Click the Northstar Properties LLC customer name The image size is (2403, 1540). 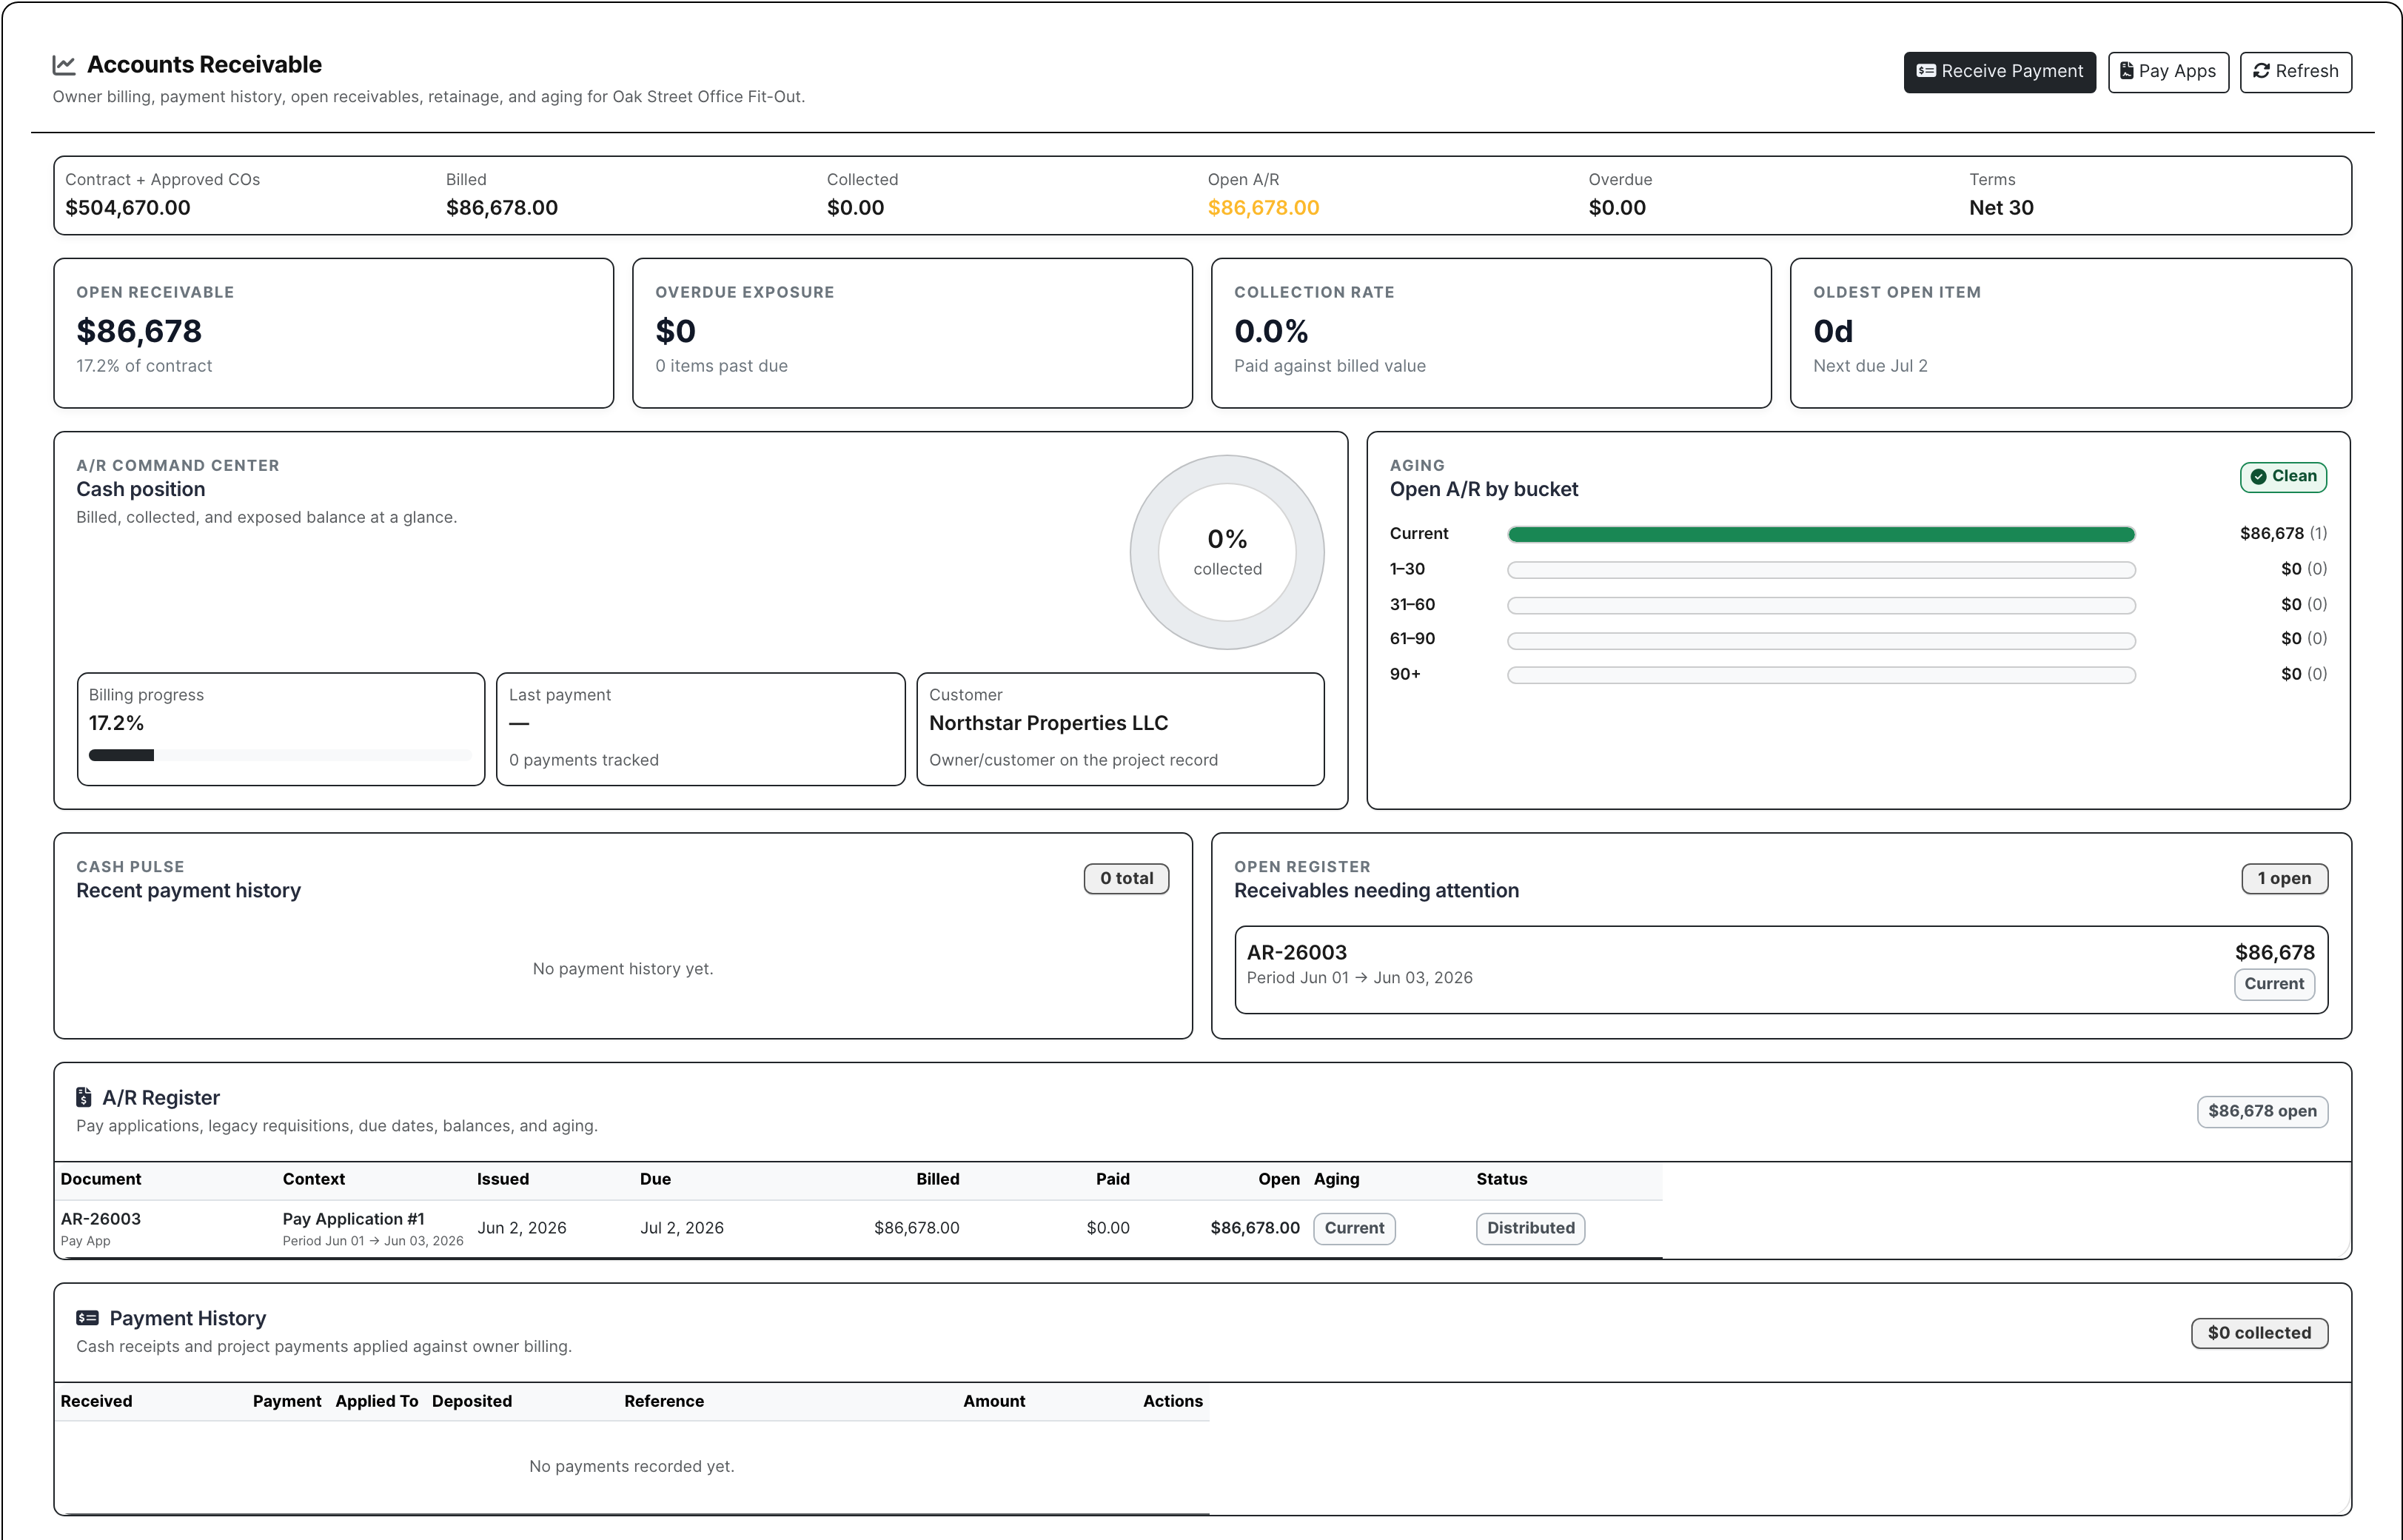click(1048, 723)
